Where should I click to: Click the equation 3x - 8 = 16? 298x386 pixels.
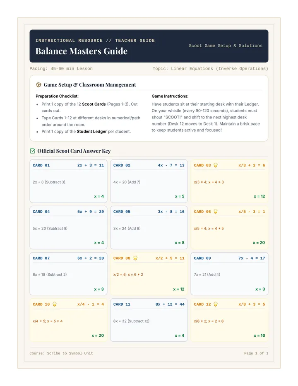point(171,212)
